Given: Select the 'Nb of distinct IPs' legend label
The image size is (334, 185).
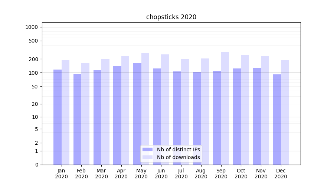Looking at the screenshot, I should pyautogui.click(x=178, y=149).
